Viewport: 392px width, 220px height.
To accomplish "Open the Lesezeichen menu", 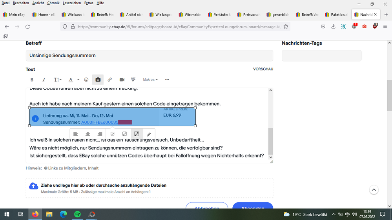I will 72,3.
